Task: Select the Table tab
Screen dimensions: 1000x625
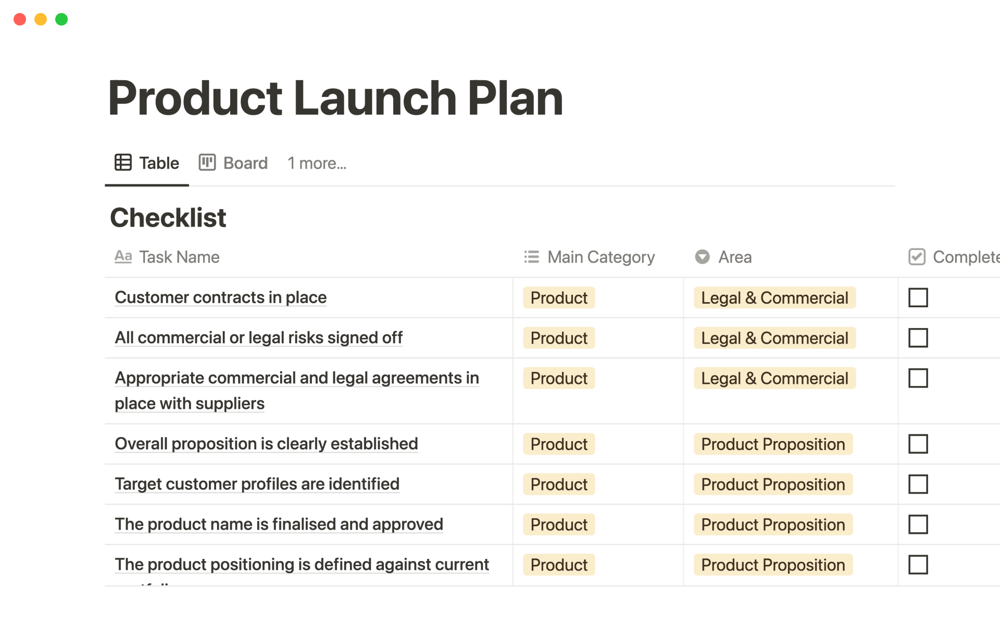Action: [x=158, y=164]
